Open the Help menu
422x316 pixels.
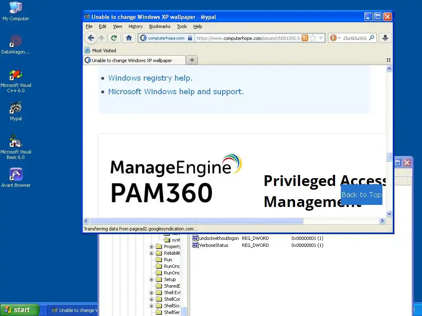point(197,26)
